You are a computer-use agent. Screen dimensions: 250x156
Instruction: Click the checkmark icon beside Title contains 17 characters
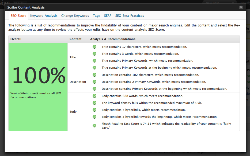click(x=94, y=47)
